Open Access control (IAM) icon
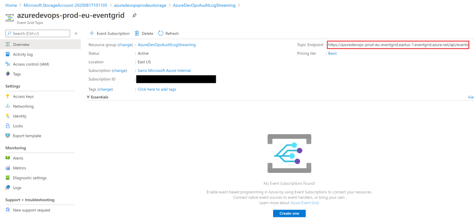 (x=8, y=64)
